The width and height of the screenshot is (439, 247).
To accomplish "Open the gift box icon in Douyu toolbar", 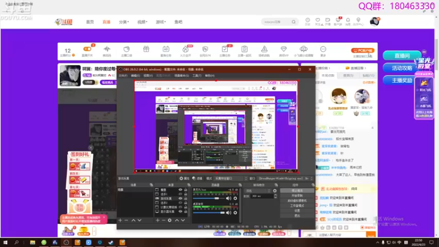I will click(x=146, y=49).
